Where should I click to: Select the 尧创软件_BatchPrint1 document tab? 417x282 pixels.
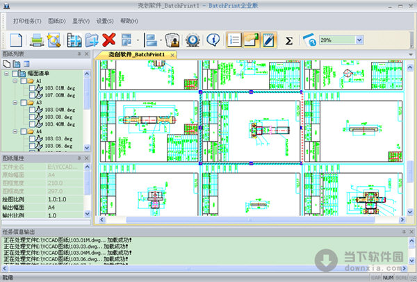click(137, 55)
